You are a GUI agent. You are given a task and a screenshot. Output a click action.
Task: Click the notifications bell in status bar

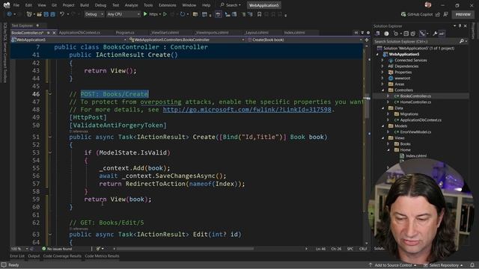point(472,265)
